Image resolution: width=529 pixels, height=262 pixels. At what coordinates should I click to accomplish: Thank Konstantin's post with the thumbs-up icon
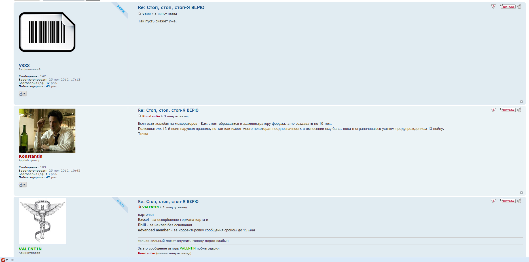click(x=519, y=110)
